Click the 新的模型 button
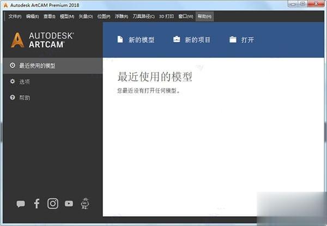Image resolution: width=327 pixels, height=226 pixels. pyautogui.click(x=136, y=40)
